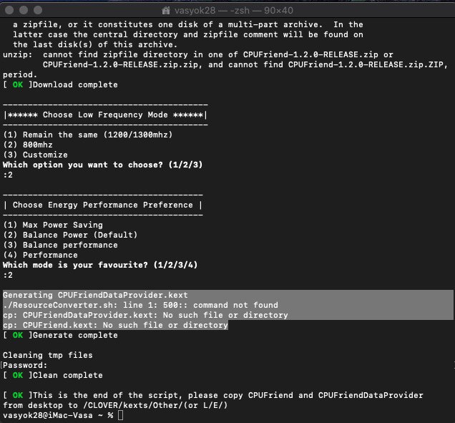The width and height of the screenshot is (455, 423).
Task: Click 'Choose Energy Performance Preference' header
Action: coord(103,205)
